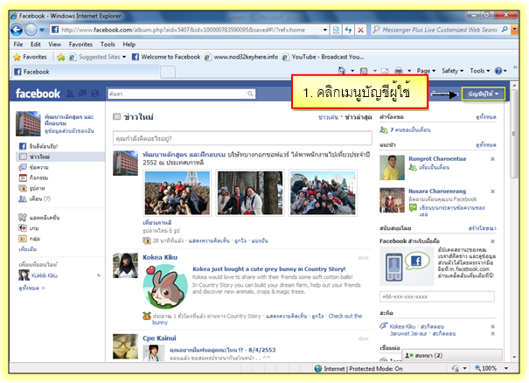Click the facebook logo
The height and width of the screenshot is (383, 529).
38,94
